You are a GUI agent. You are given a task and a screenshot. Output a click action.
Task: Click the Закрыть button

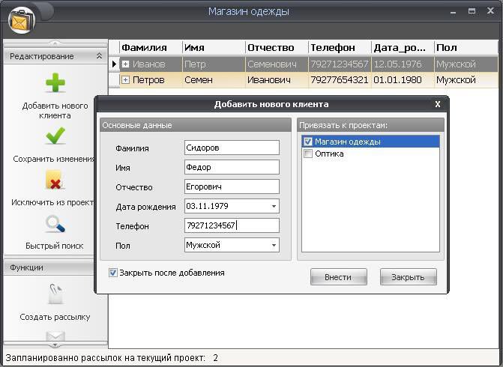click(408, 277)
